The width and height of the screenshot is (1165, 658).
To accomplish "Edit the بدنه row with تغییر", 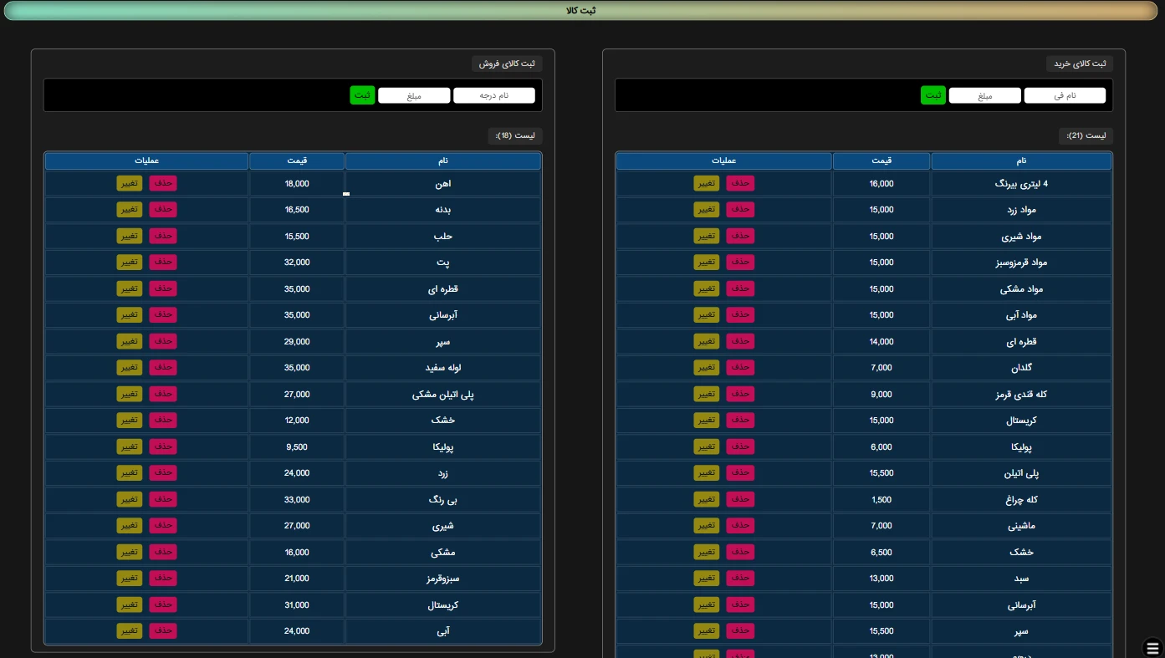I will coord(129,209).
